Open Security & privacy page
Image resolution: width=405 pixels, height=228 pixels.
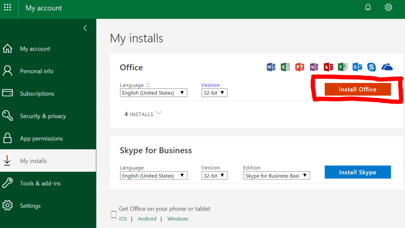43,116
